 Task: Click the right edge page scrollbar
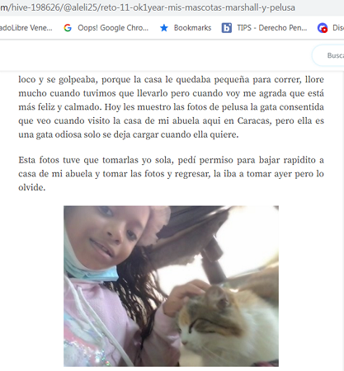[342, 220]
